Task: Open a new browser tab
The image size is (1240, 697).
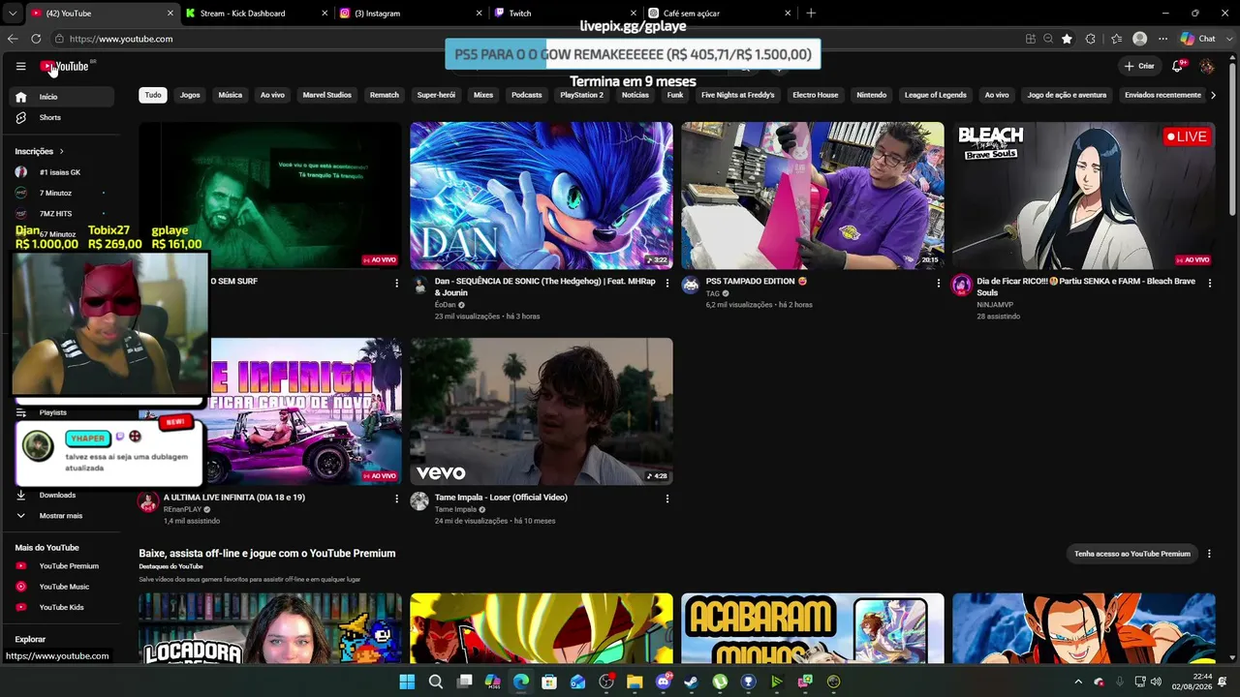Action: (x=811, y=14)
